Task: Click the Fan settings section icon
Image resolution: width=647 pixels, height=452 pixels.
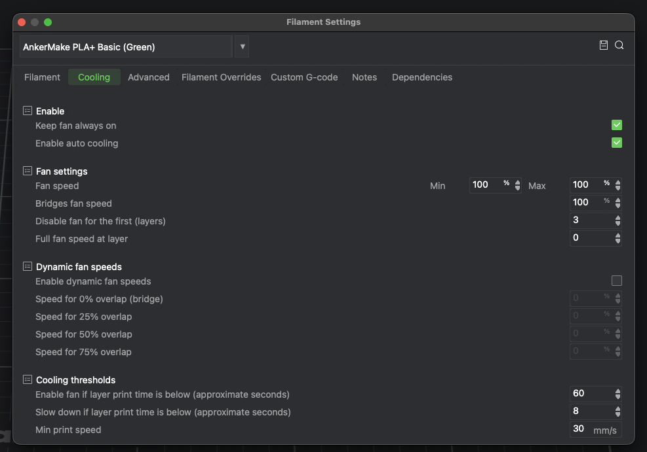Action: tap(28, 171)
